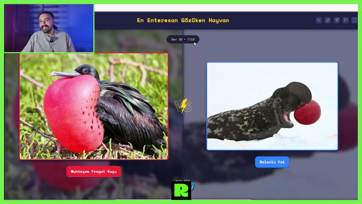Click the 'En Enteresan Gözüken Hayvan' title
The image size is (362, 204).
[x=183, y=20]
